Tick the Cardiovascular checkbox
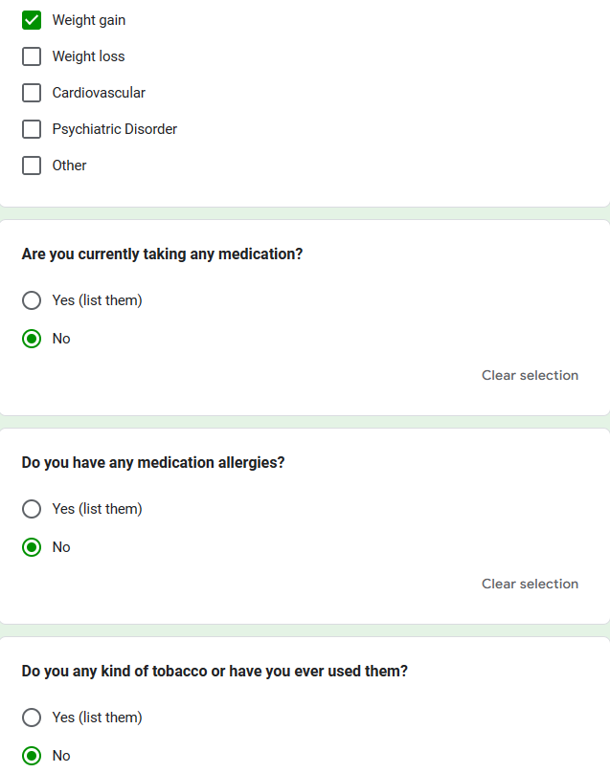Screen dimensions: 610x773 (32, 93)
